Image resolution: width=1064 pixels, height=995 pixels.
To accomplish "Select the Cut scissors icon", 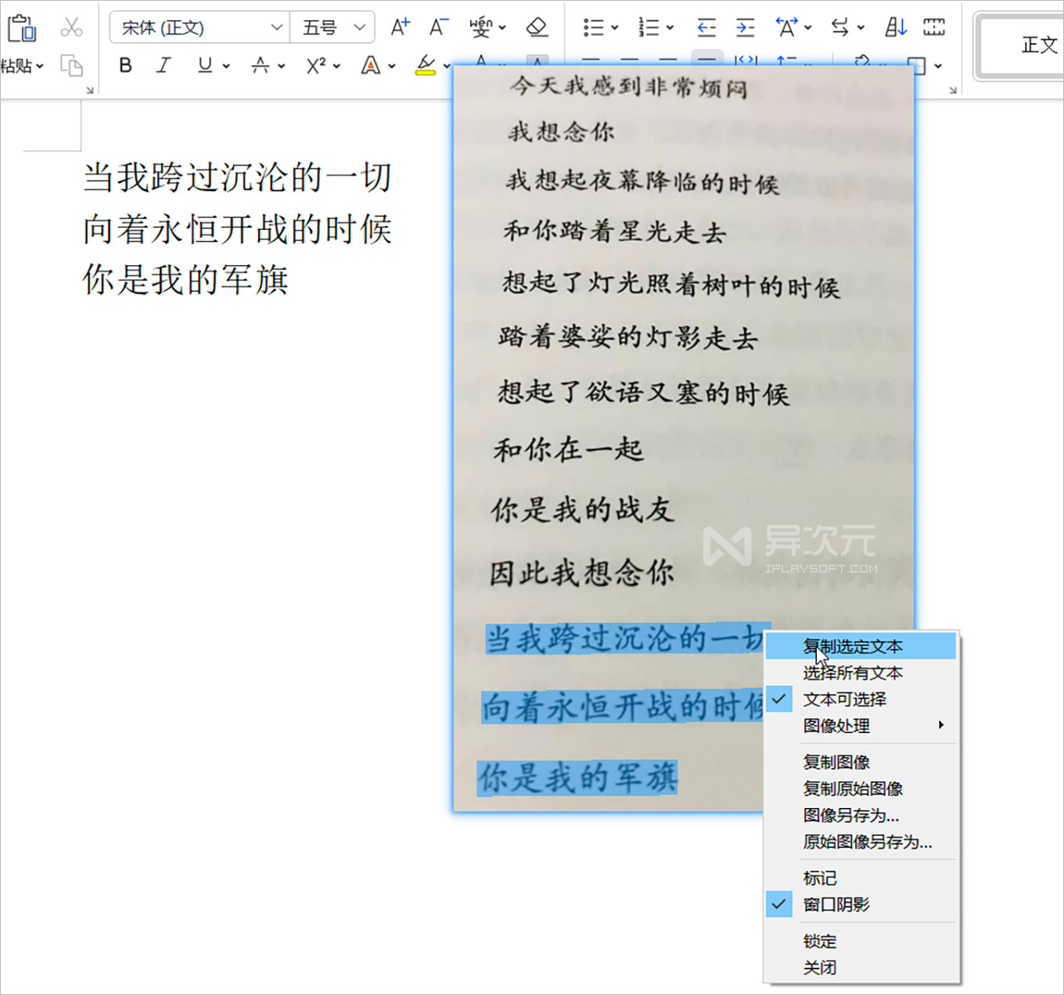I will coord(71,26).
